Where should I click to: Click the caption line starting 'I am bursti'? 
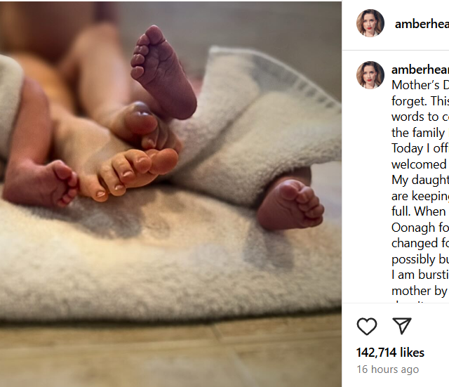420,275
